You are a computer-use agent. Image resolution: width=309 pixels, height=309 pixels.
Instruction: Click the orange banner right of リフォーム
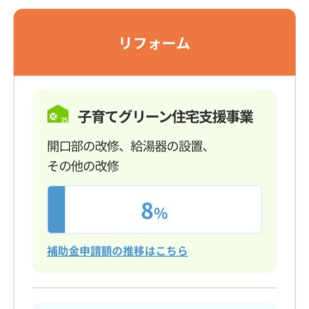(247, 44)
